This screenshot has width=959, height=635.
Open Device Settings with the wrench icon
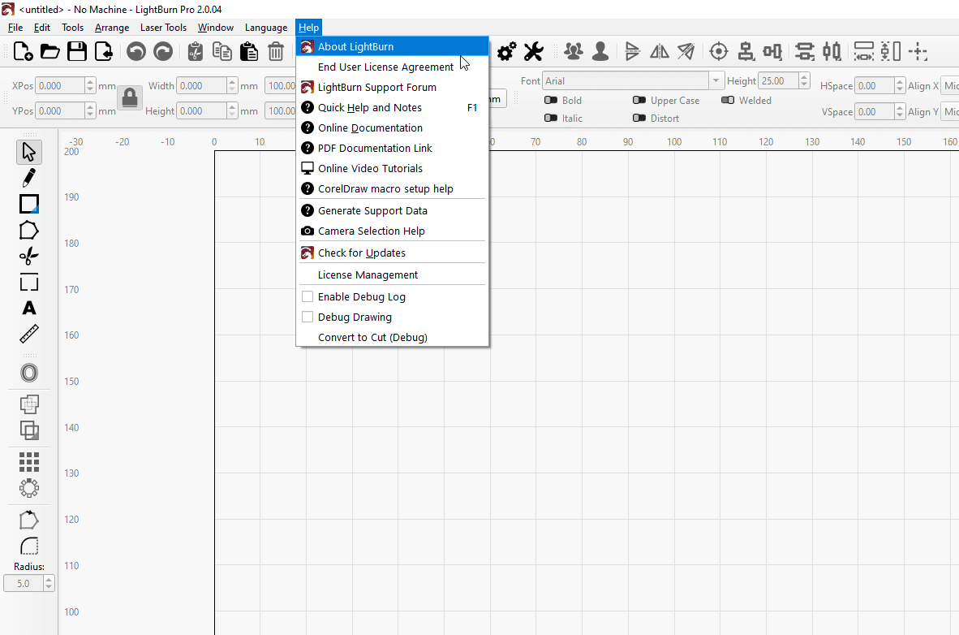pos(533,51)
